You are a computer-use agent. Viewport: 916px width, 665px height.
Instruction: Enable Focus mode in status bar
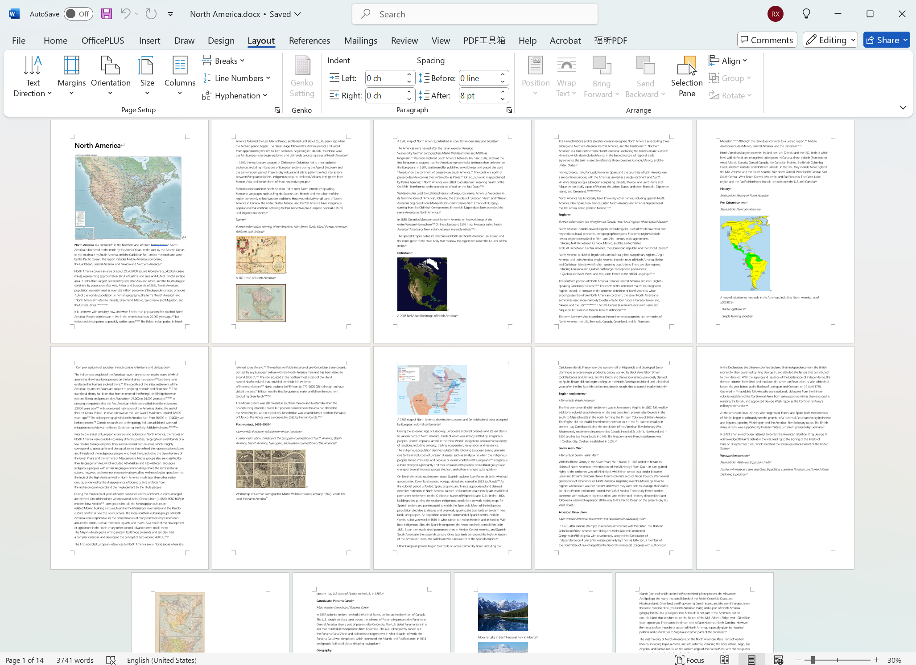pyautogui.click(x=689, y=660)
